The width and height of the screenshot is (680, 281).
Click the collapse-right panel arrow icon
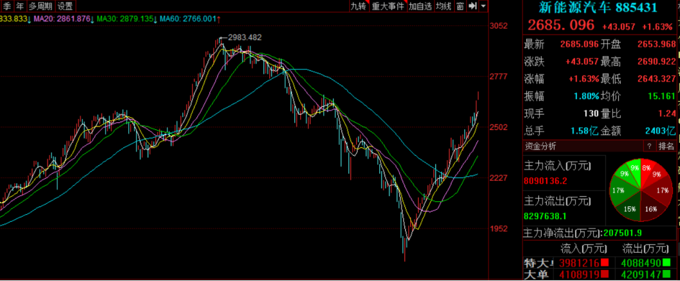click(473, 6)
